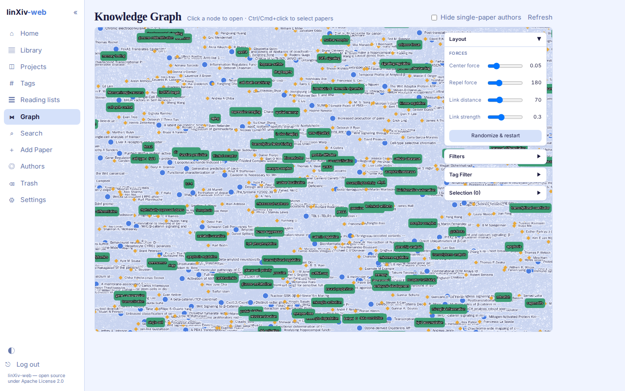Click the 'cell death machinery' tag node
This screenshot has width=625, height=391.
coord(255,83)
